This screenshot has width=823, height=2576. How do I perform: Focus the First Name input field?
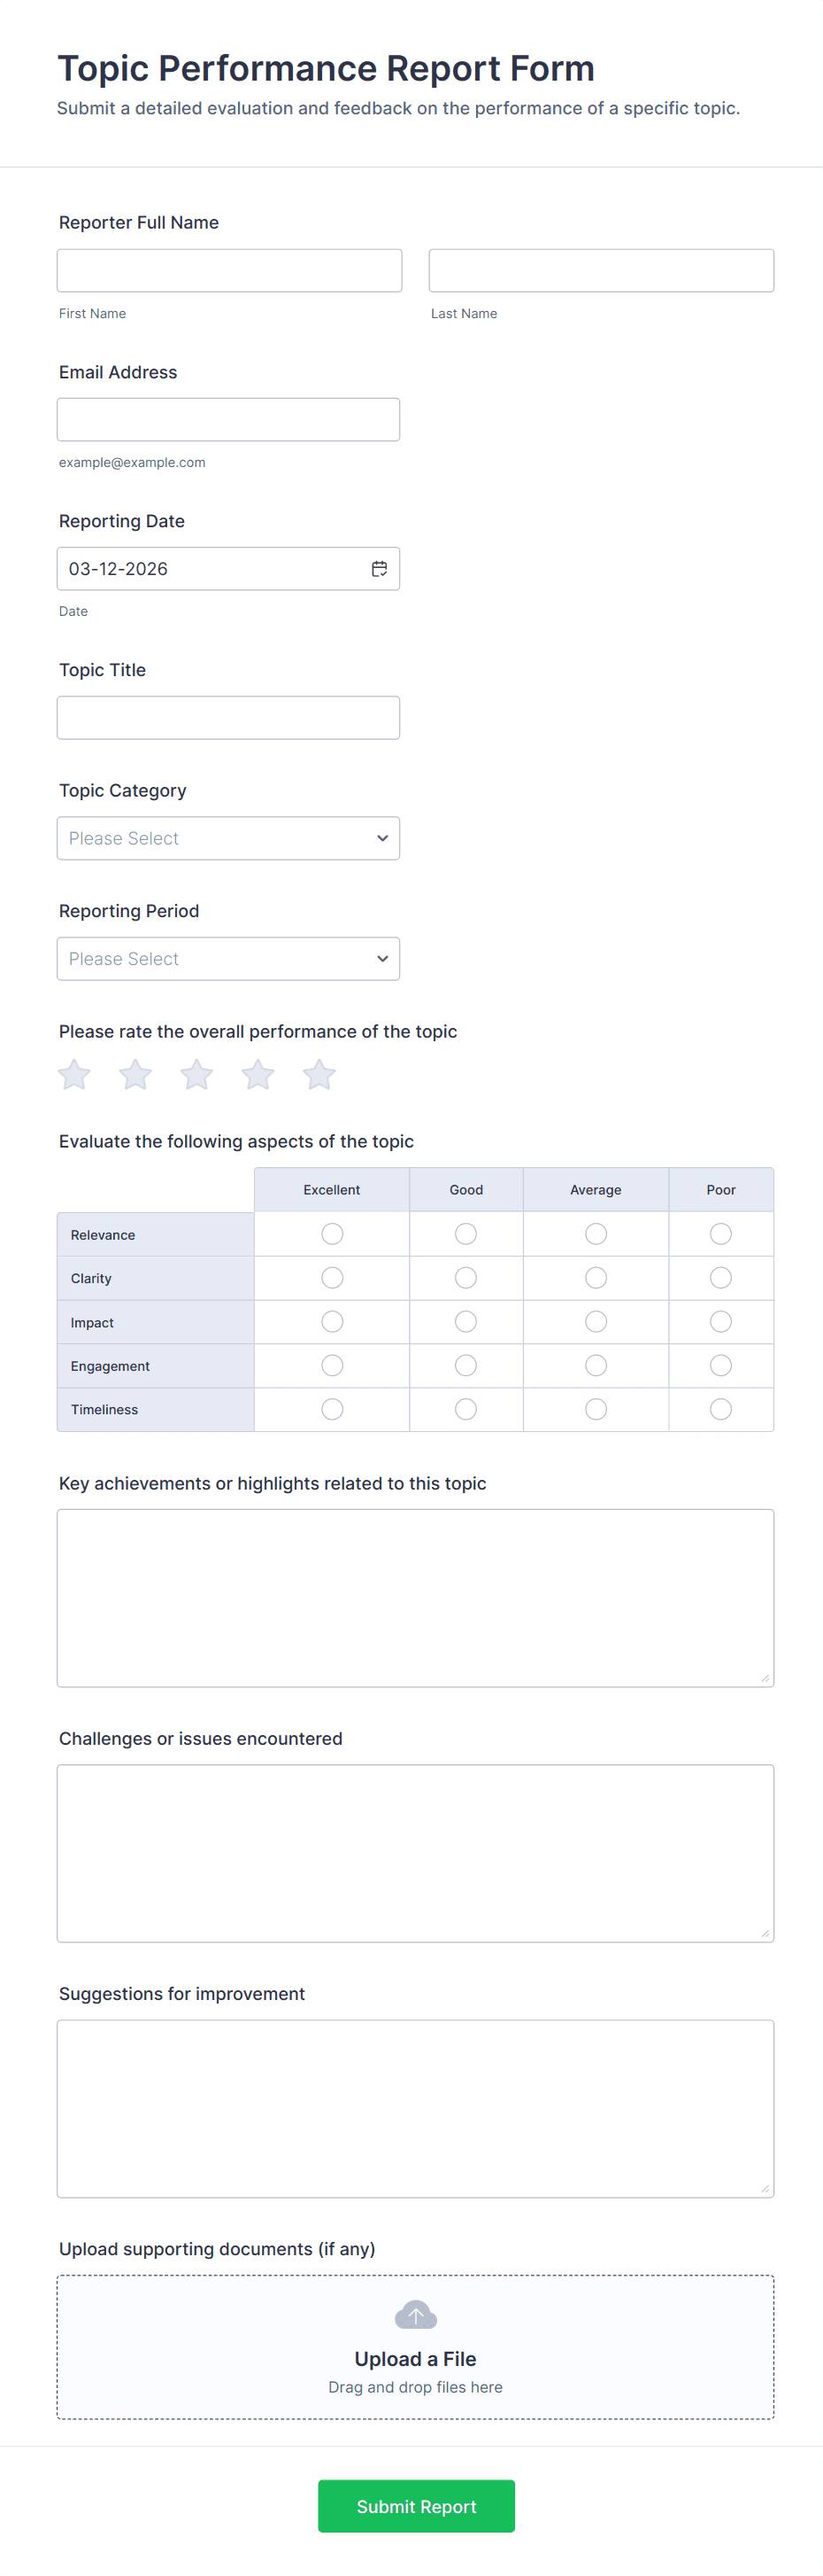(230, 271)
